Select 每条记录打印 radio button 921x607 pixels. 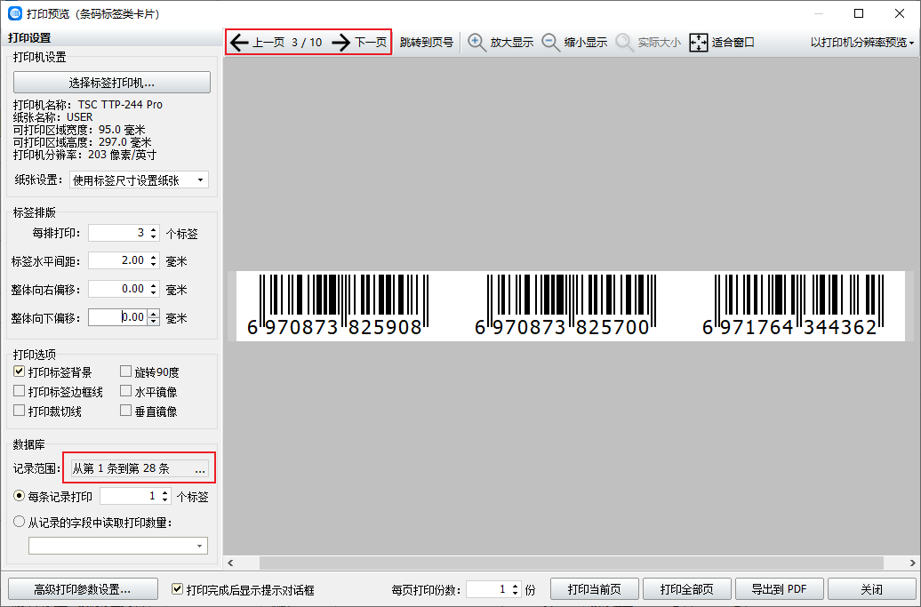20,496
